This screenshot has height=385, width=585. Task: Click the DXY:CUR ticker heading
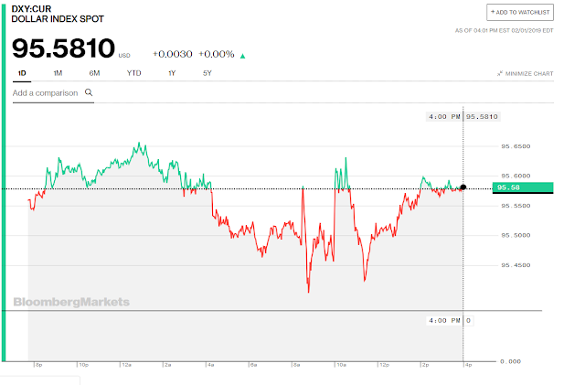[31, 8]
